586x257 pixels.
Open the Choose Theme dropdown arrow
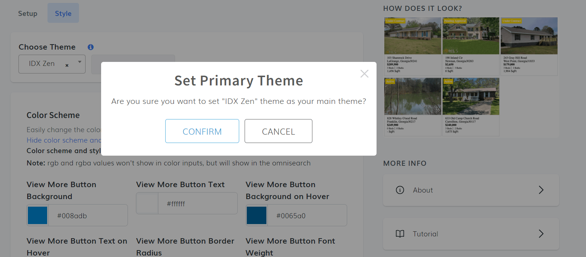tap(80, 62)
